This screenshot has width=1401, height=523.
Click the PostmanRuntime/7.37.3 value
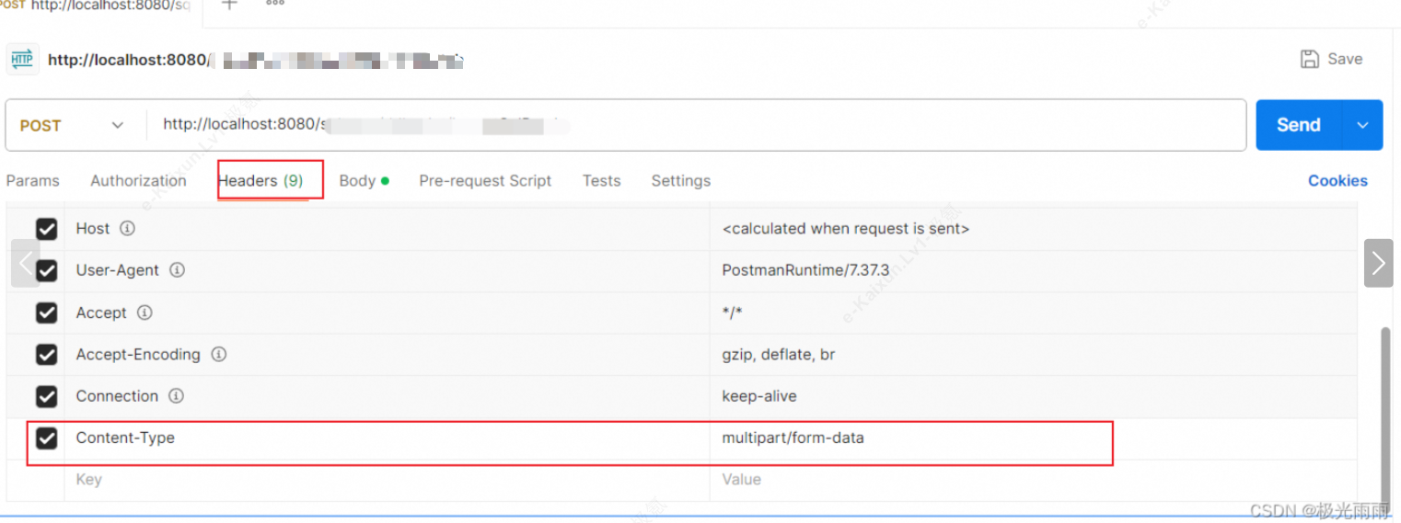pos(805,271)
